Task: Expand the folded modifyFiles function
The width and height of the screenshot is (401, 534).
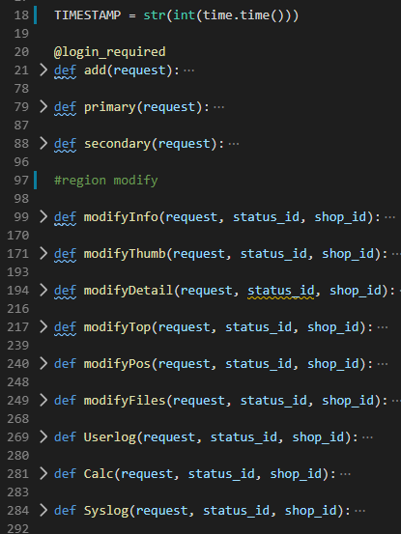Action: point(43,401)
